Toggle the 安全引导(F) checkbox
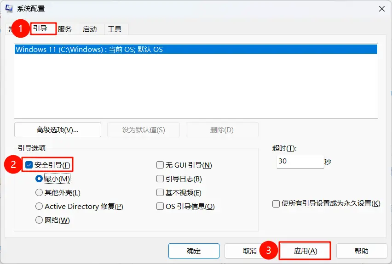Viewport: 392px width, 264px height. [29, 165]
